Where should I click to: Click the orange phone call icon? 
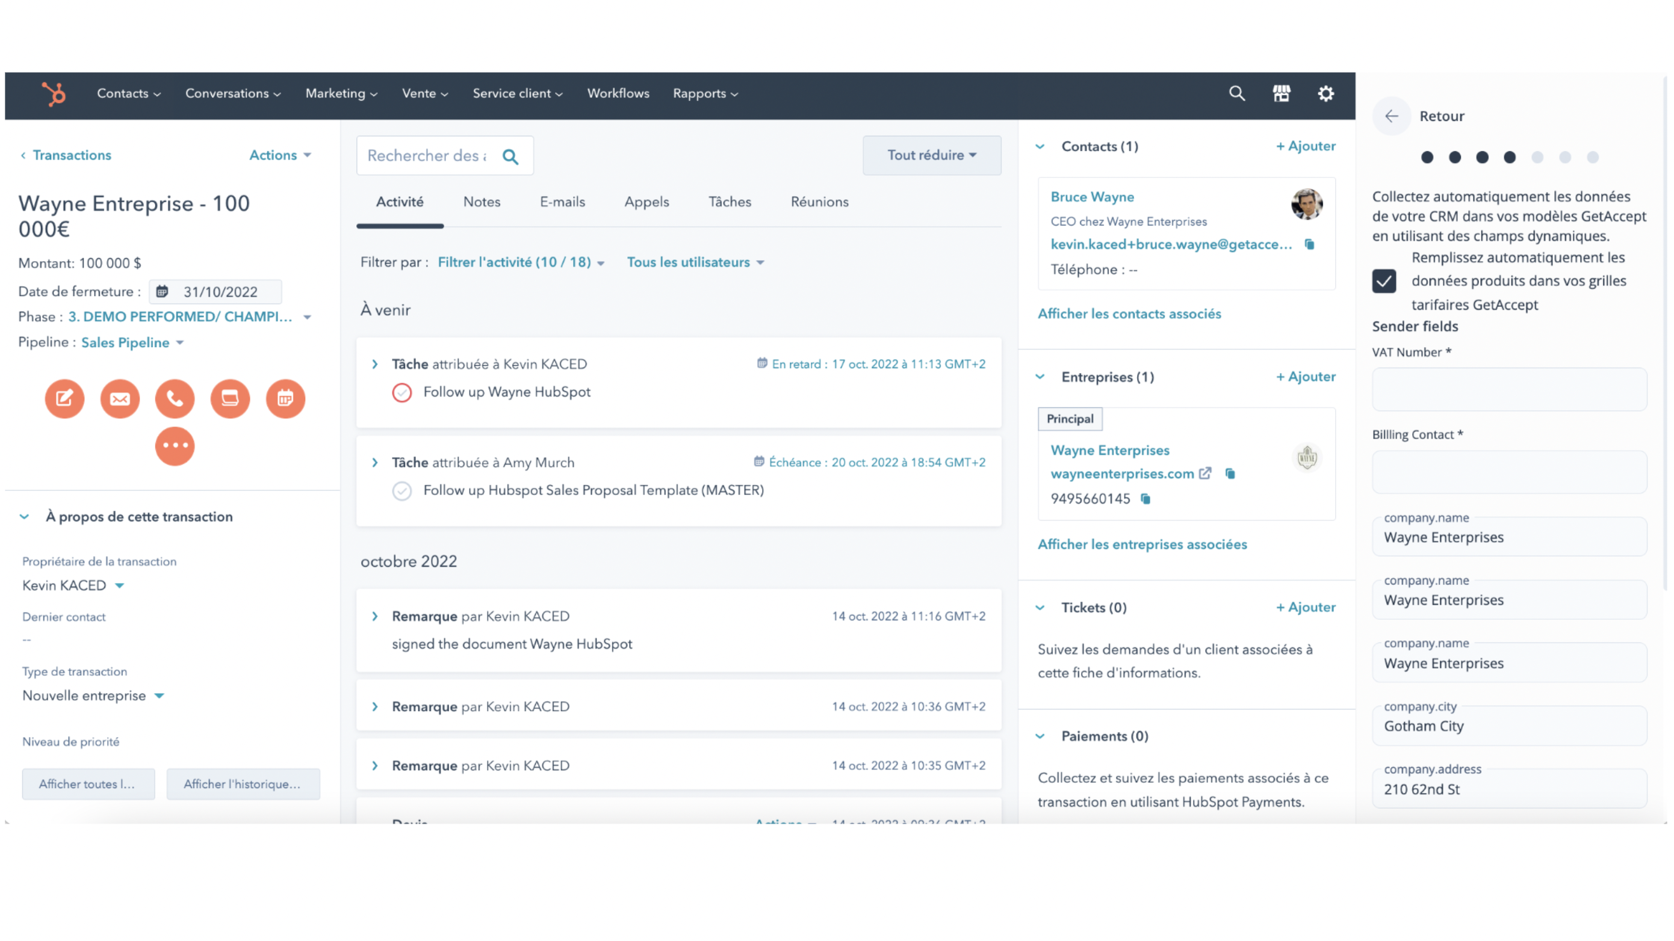175,398
